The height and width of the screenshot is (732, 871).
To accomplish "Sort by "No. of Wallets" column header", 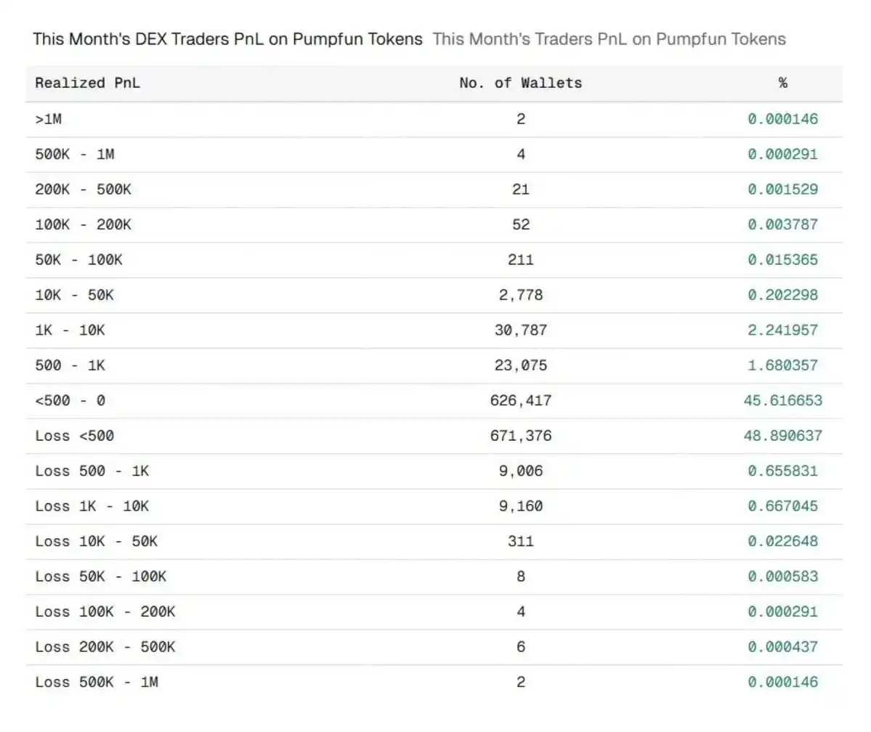I will click(x=520, y=83).
